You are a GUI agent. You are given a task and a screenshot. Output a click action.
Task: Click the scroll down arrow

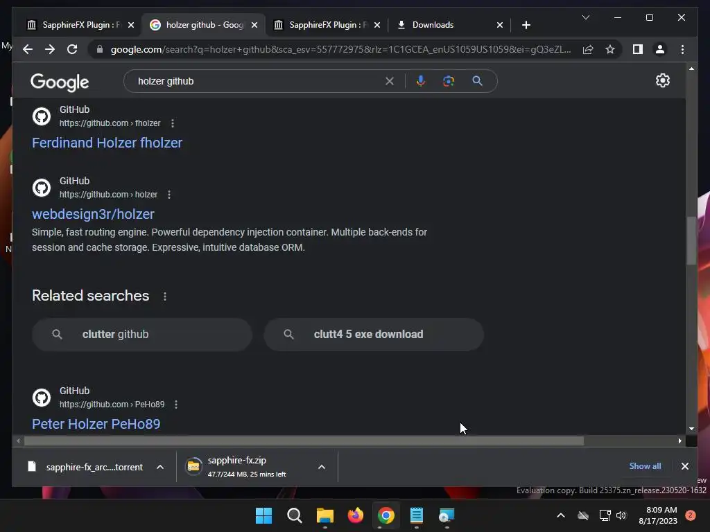(x=691, y=428)
